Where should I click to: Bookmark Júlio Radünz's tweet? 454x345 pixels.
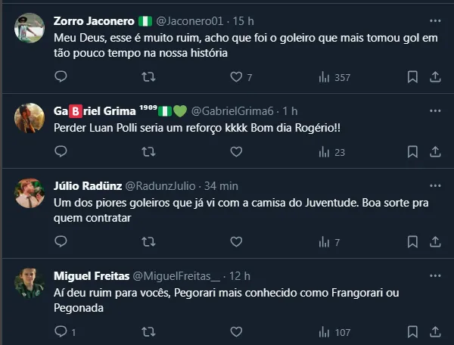pos(412,242)
